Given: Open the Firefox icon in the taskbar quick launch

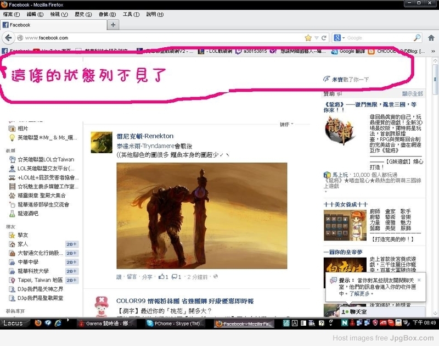Looking at the screenshot, I should (x=37, y=323).
